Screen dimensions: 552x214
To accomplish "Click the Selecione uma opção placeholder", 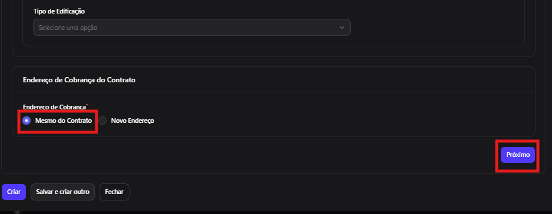I will pyautogui.click(x=68, y=28).
